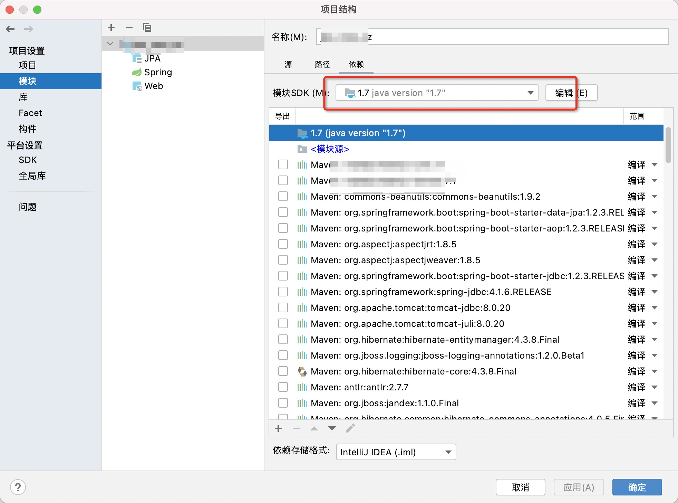
Task: Navigate back with the left arrow
Action: point(10,29)
